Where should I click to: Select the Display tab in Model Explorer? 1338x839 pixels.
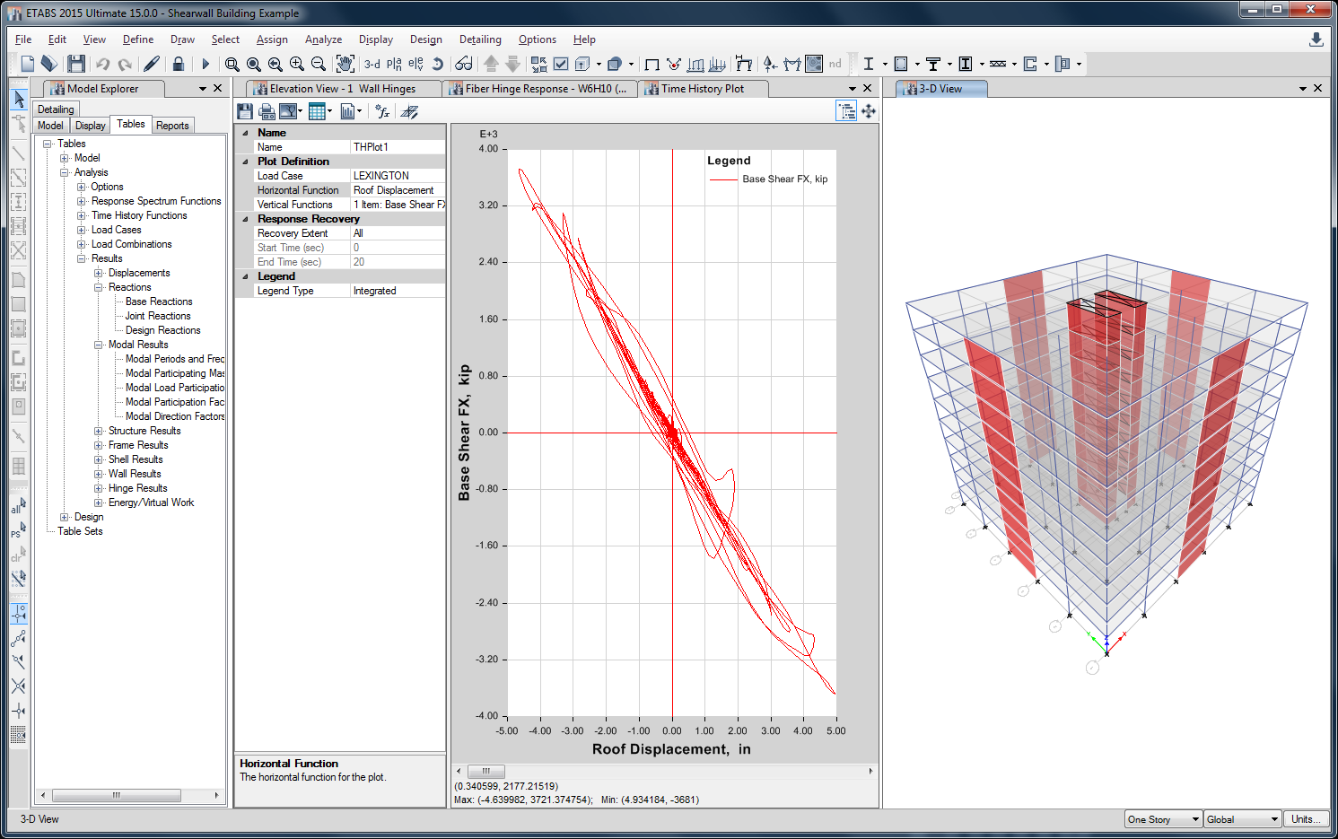pos(90,126)
